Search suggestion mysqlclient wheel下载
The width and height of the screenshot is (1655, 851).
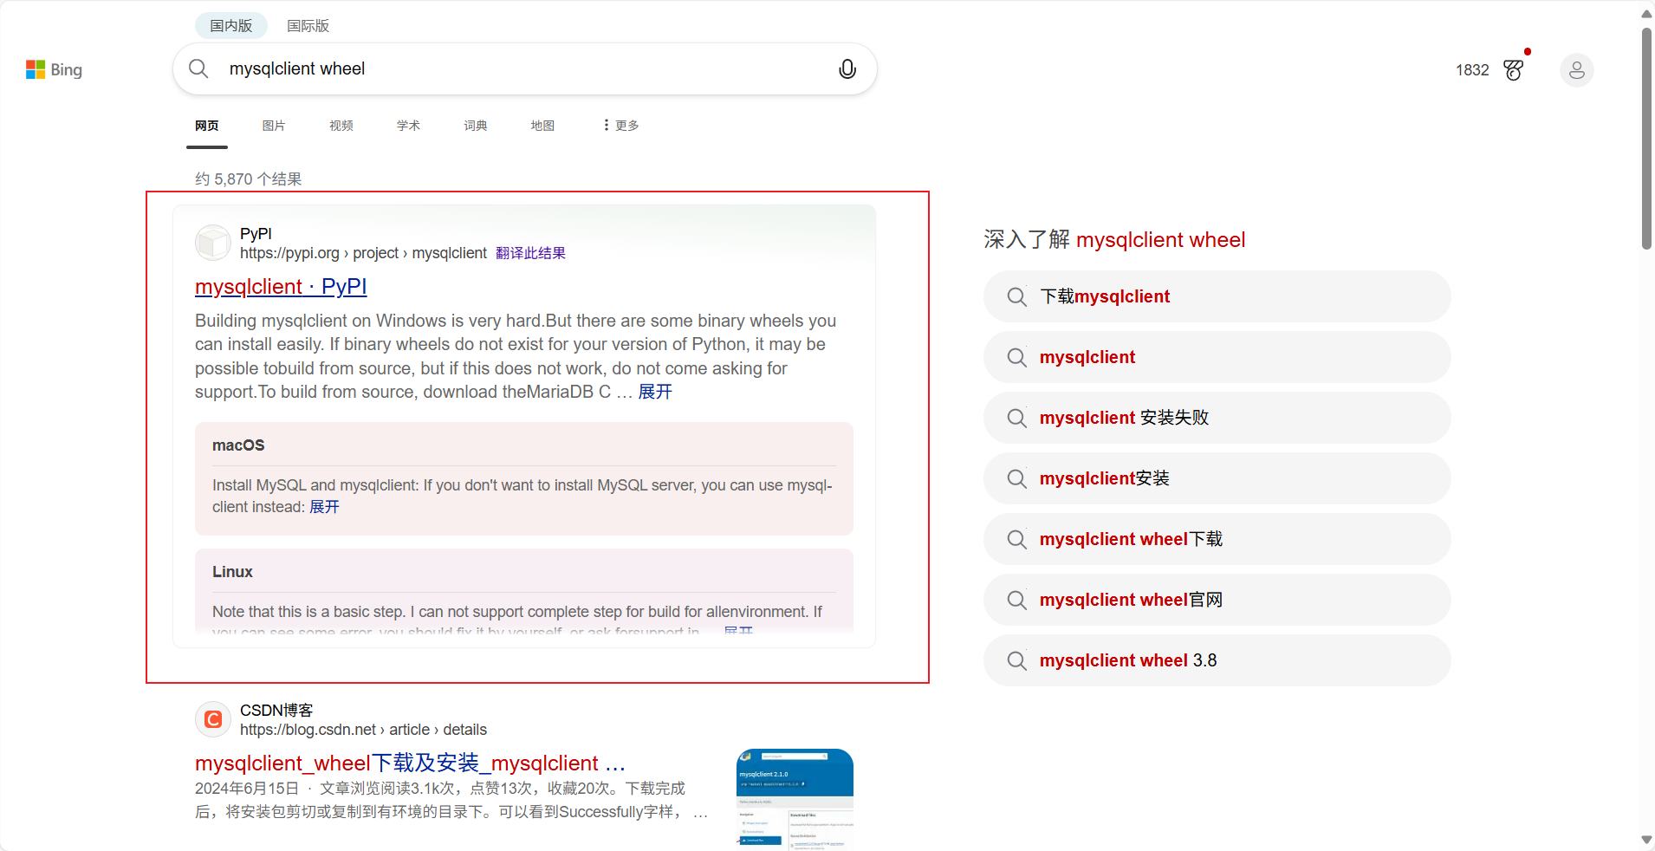(1217, 539)
